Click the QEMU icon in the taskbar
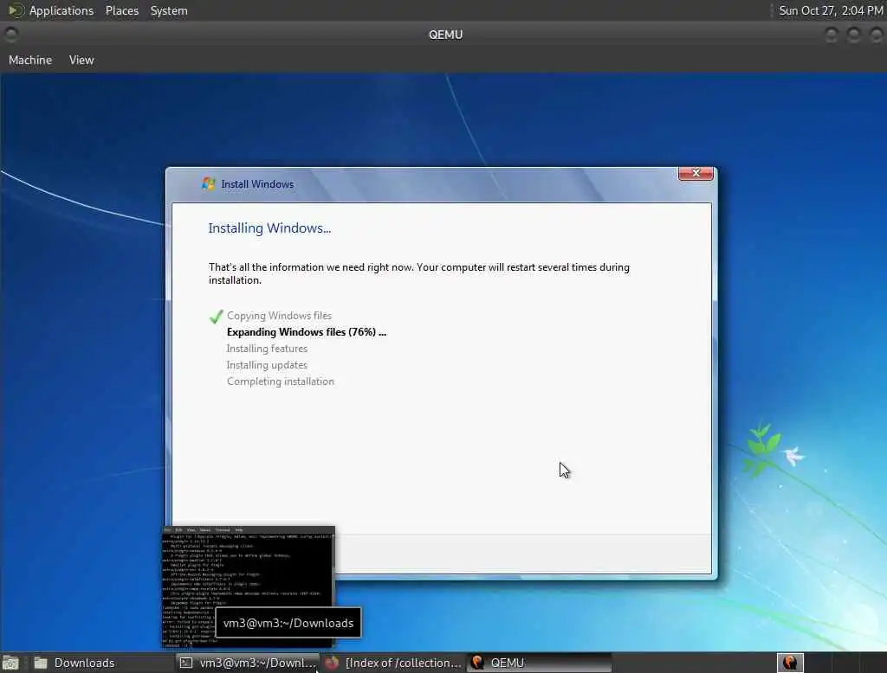 477,663
